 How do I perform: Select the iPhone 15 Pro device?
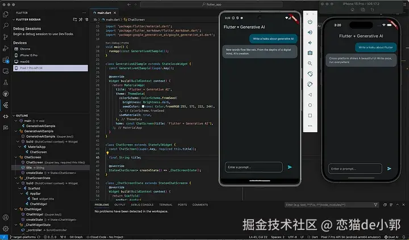51,55
